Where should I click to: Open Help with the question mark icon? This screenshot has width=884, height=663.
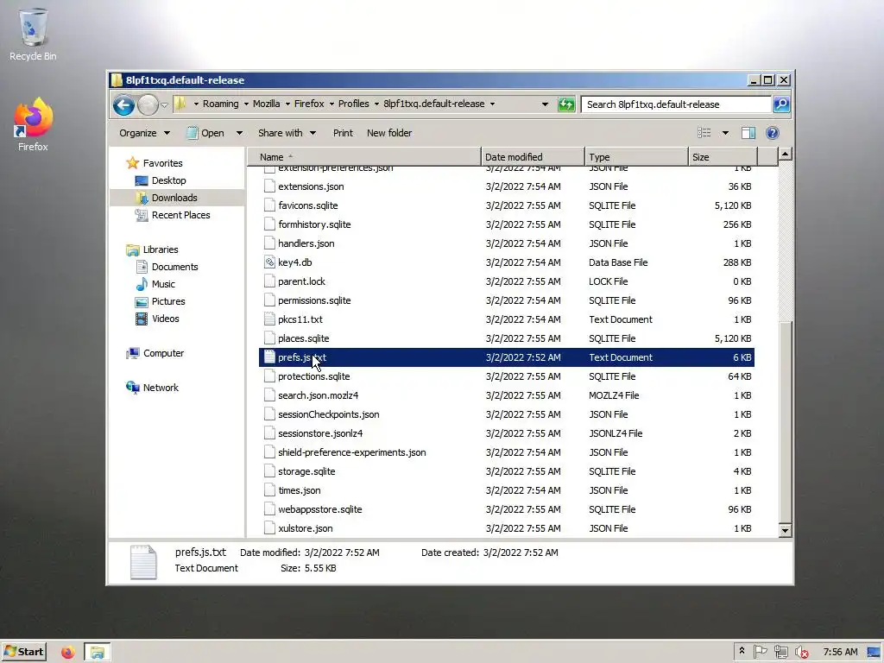click(773, 133)
